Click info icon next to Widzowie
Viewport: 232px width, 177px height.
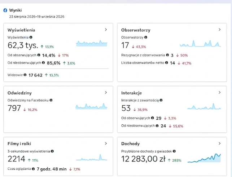pyautogui.click(x=25, y=75)
